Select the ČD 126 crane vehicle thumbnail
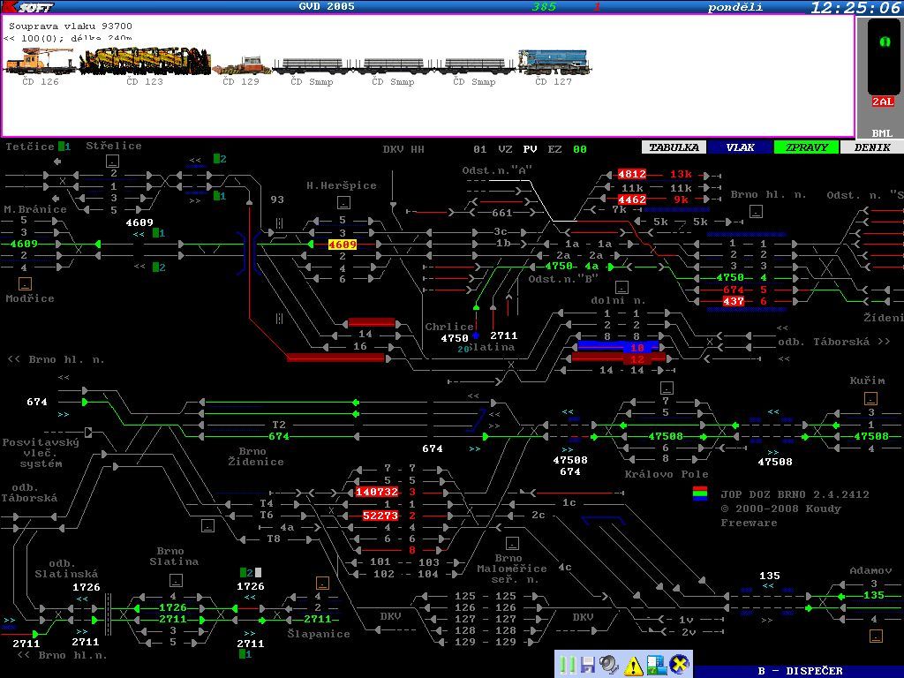This screenshot has width=904, height=678. (x=39, y=61)
